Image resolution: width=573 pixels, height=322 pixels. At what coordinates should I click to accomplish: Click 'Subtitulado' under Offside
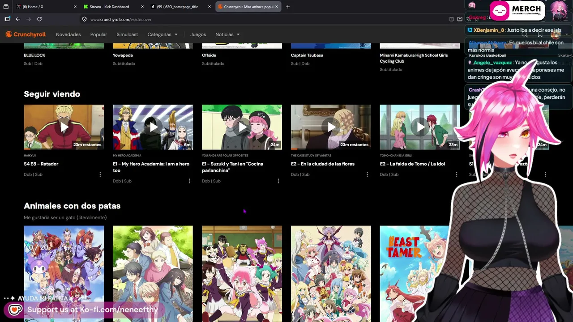click(213, 64)
